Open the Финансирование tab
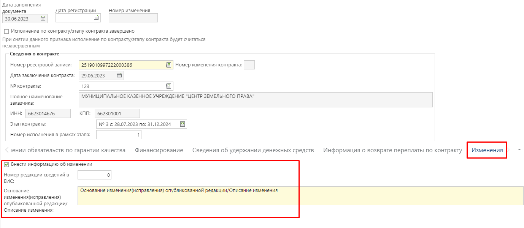Screen dimensions: 524x228 159,150
